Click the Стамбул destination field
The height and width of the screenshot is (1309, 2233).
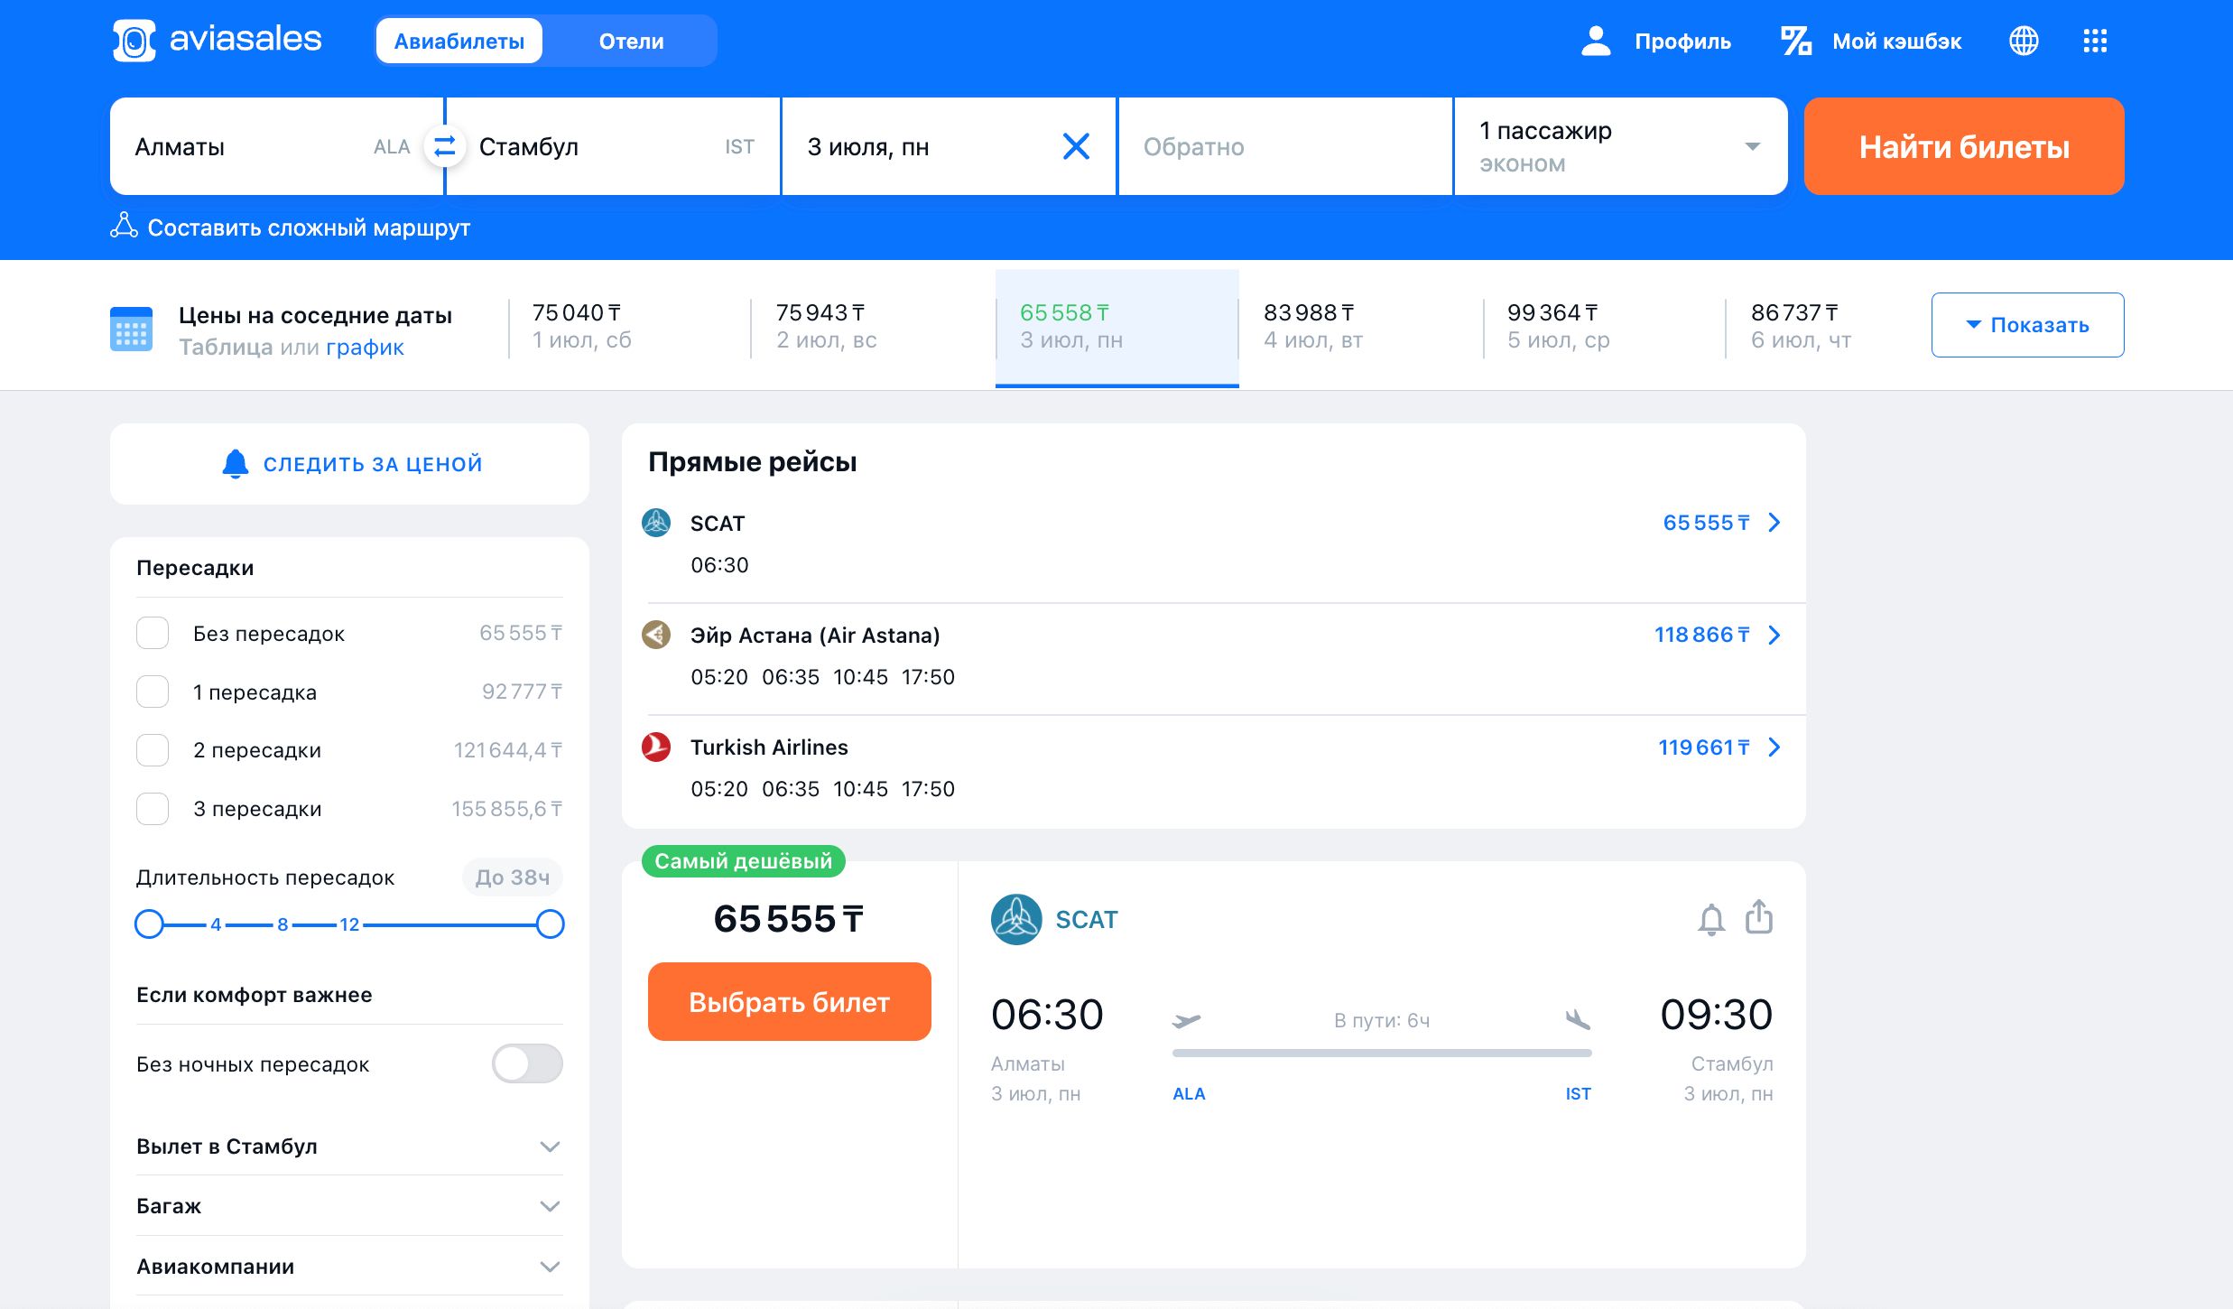(614, 146)
